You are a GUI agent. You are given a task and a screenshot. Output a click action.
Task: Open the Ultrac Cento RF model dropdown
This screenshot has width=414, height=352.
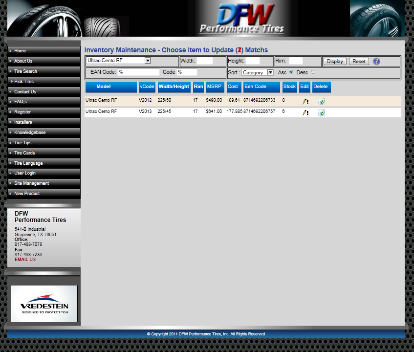(x=119, y=61)
